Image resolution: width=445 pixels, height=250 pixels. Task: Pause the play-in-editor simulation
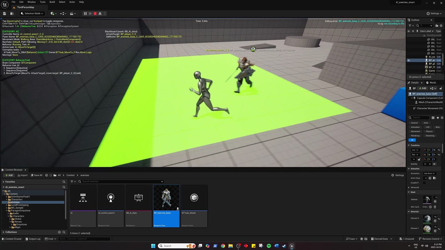(x=85, y=14)
